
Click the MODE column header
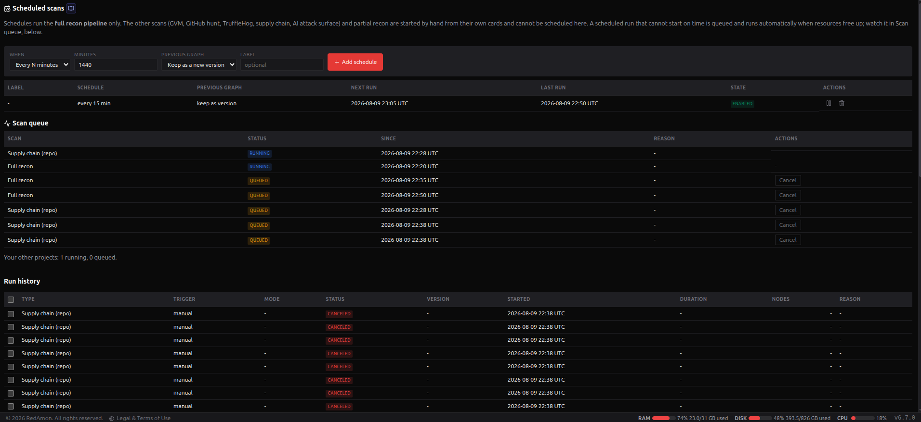[x=272, y=299]
